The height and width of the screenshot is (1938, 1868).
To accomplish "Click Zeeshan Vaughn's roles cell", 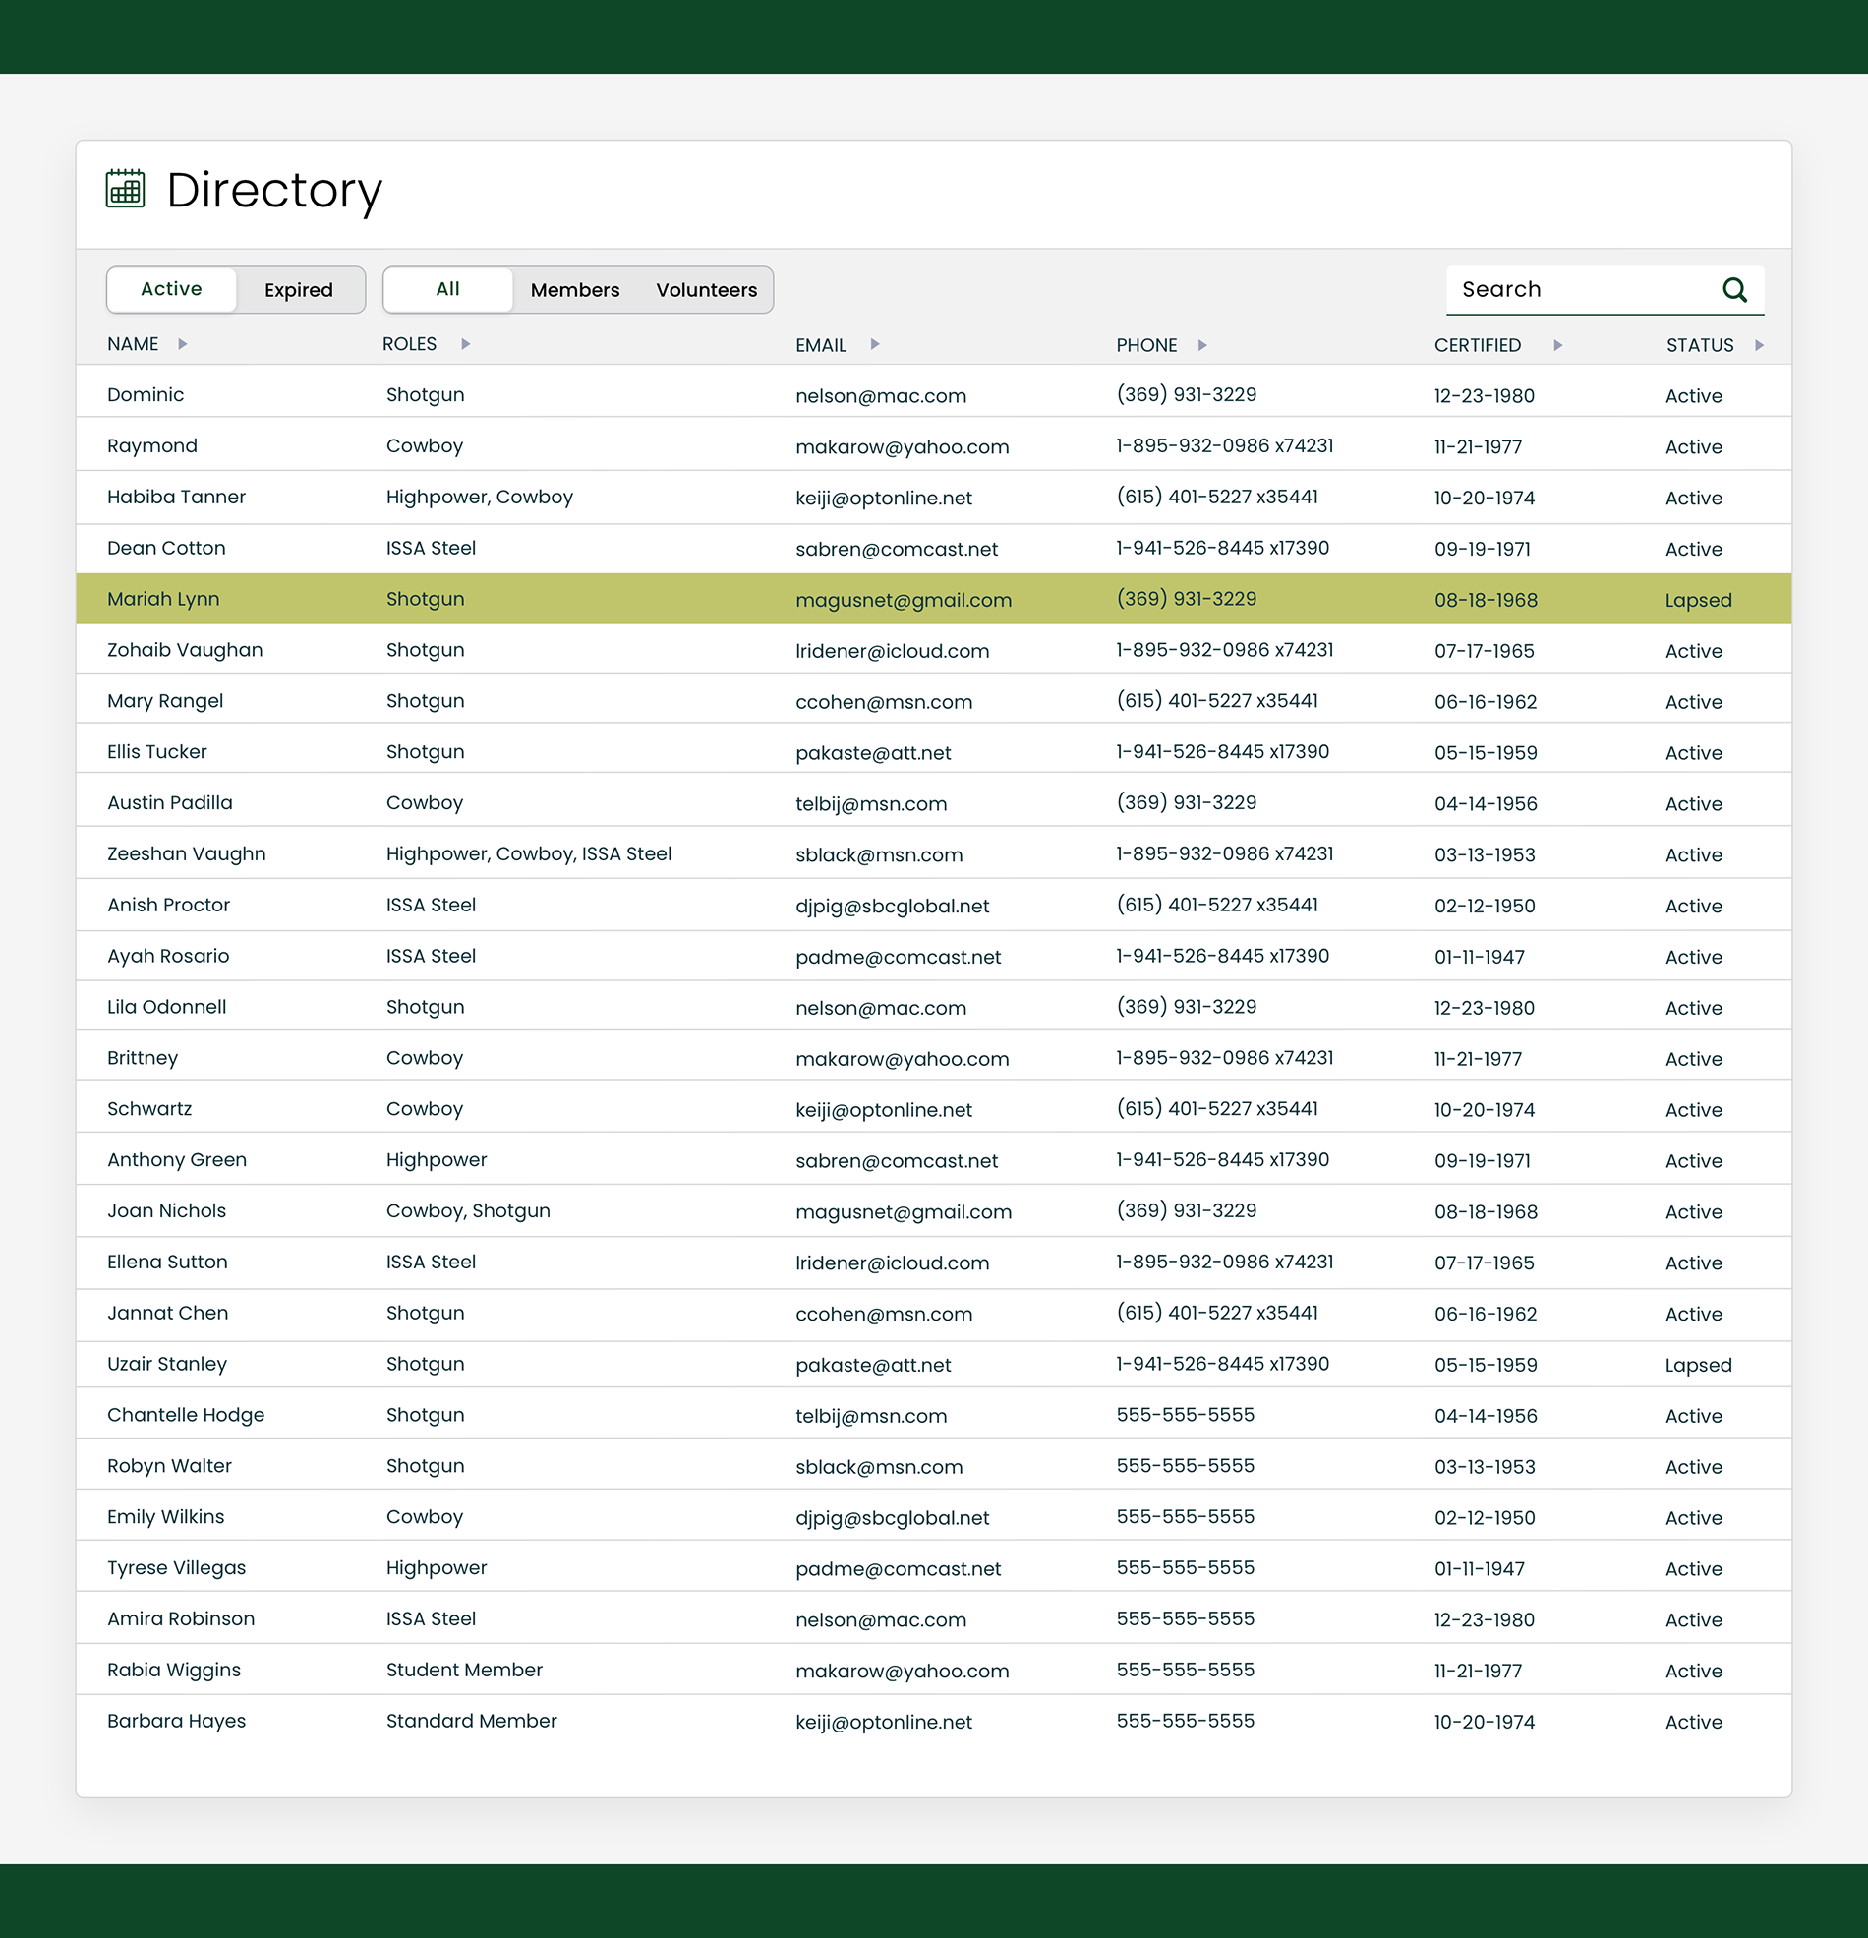I will 529,853.
